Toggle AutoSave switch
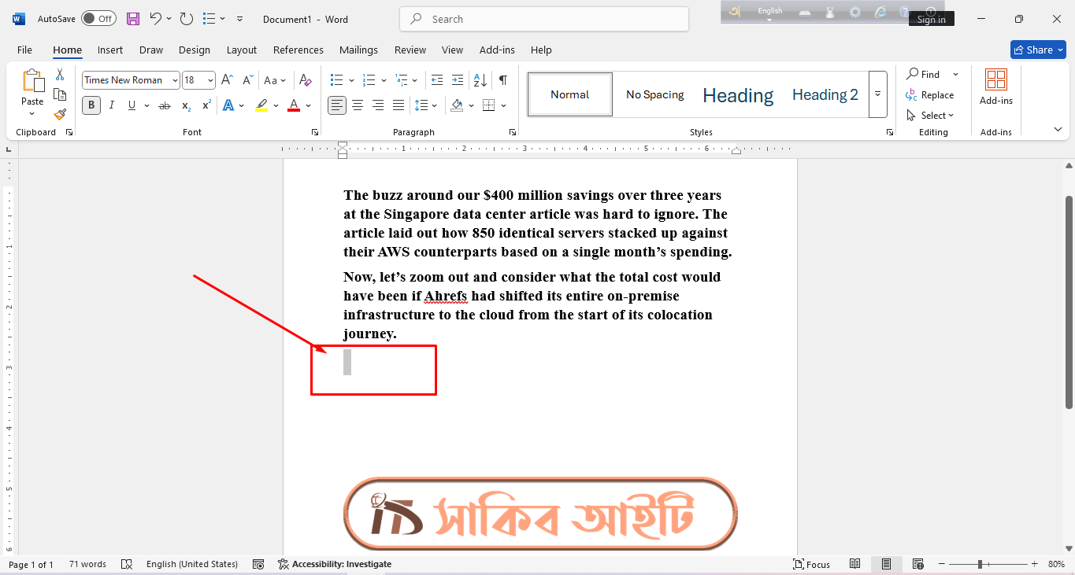The width and height of the screenshot is (1075, 575). pyautogui.click(x=98, y=19)
